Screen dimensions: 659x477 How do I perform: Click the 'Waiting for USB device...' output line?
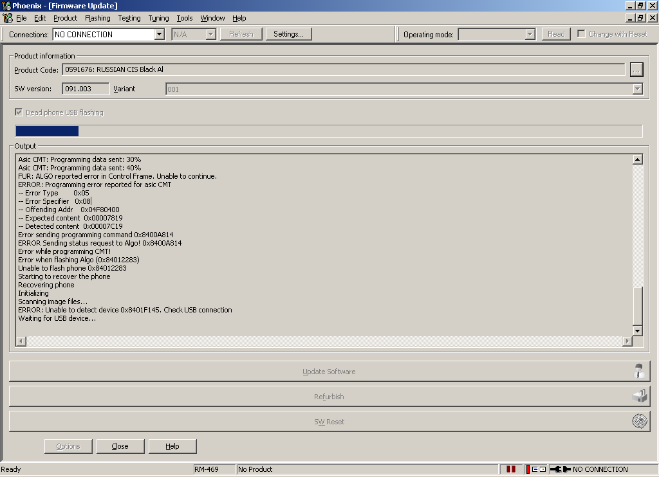[x=57, y=318]
